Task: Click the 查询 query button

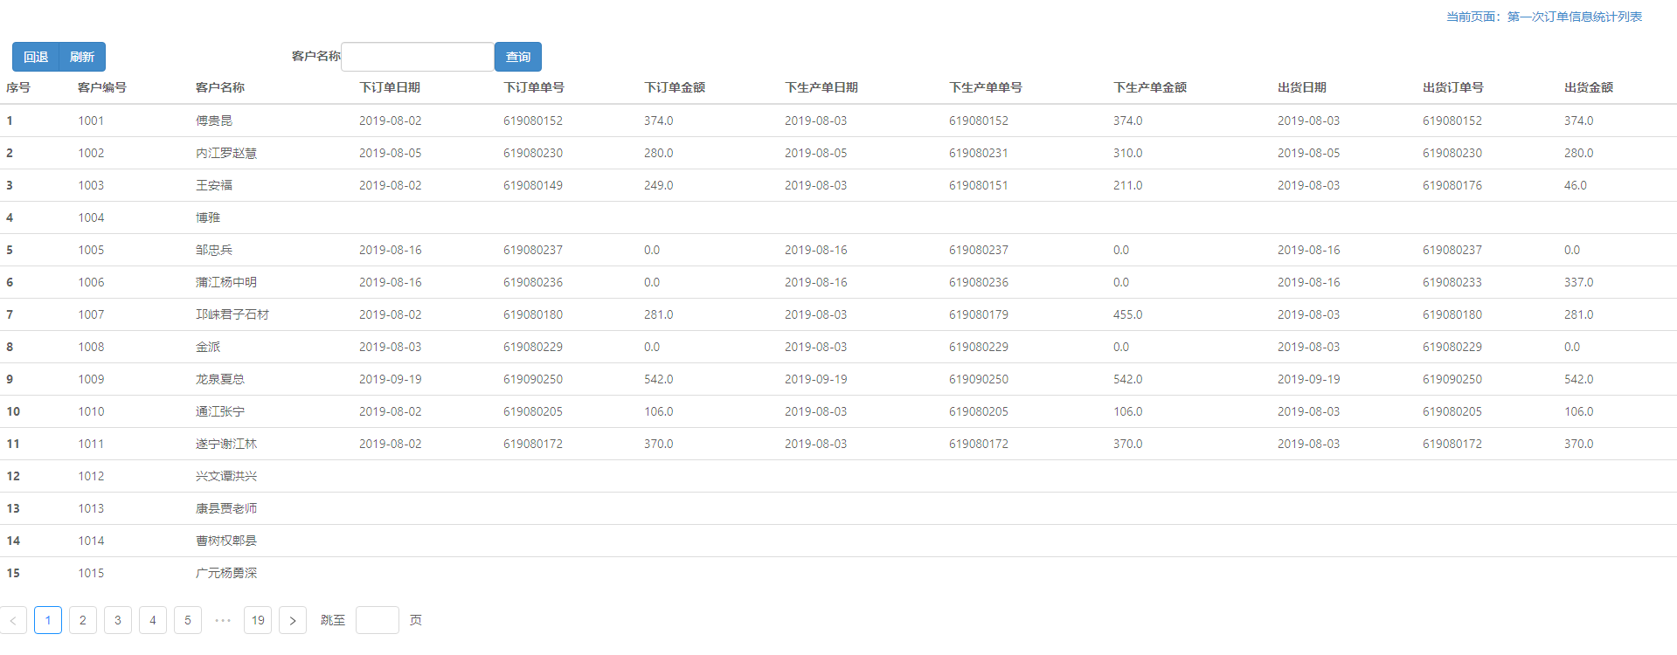Action: pos(518,57)
